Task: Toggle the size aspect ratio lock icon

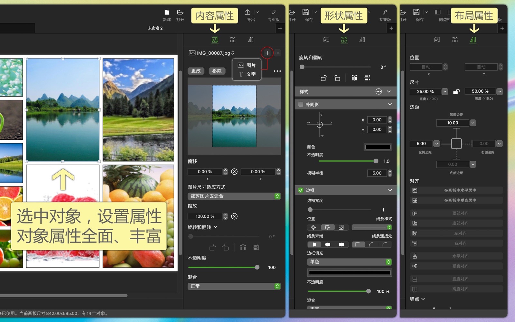Action: click(456, 91)
